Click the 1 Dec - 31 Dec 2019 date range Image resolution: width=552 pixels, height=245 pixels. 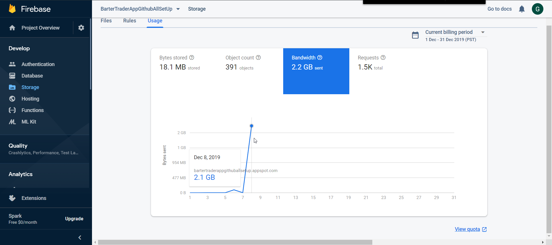click(x=451, y=40)
